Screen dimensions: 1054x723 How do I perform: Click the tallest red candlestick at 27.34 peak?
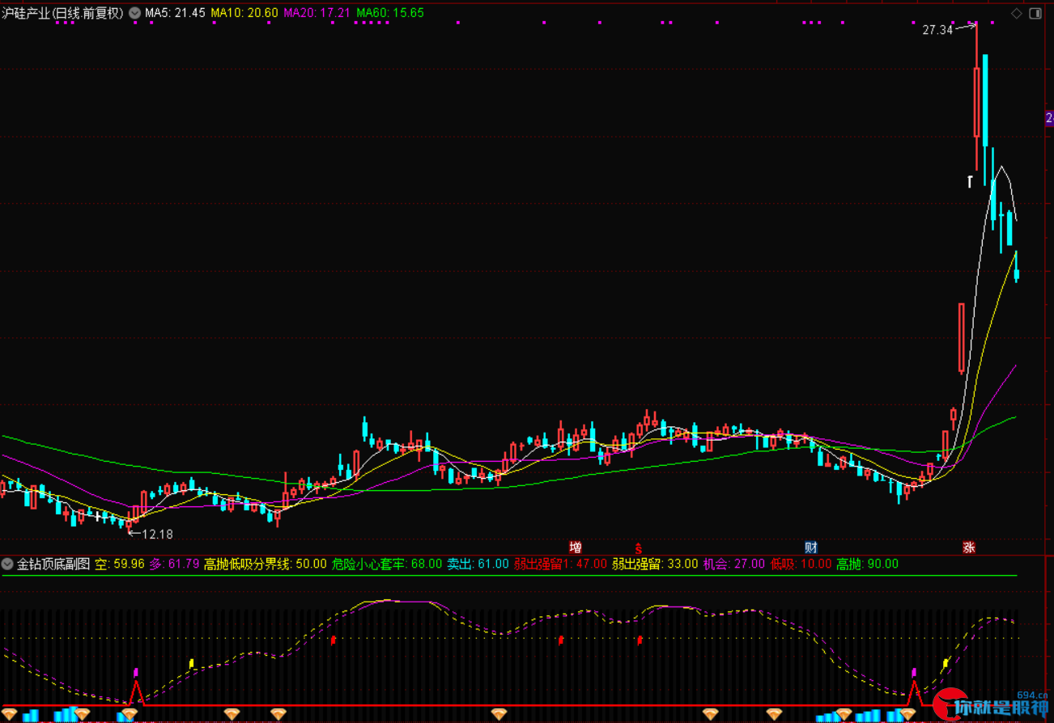coord(976,103)
